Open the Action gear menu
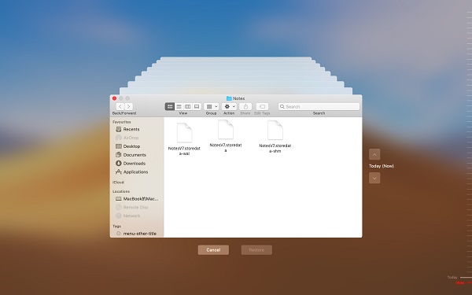Image resolution: width=472 pixels, height=295 pixels. [x=229, y=106]
